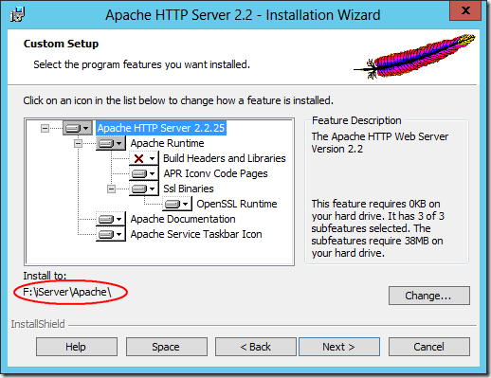Select the Apache HTTP Server 2.2.25 label

161,128
